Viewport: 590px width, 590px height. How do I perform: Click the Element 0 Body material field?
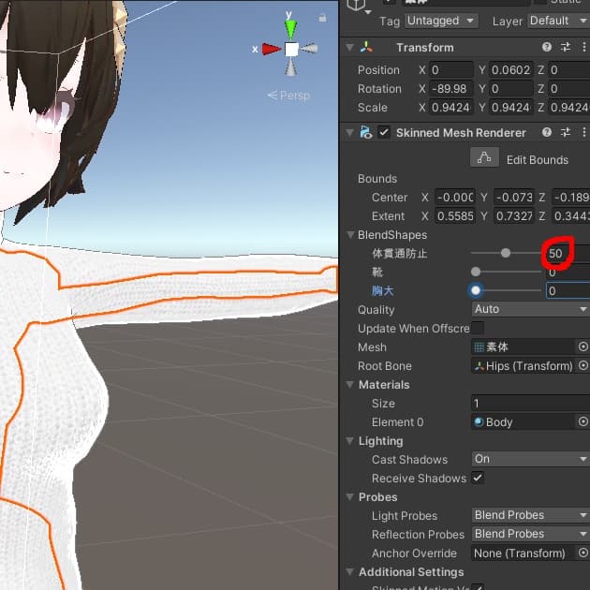pos(523,422)
